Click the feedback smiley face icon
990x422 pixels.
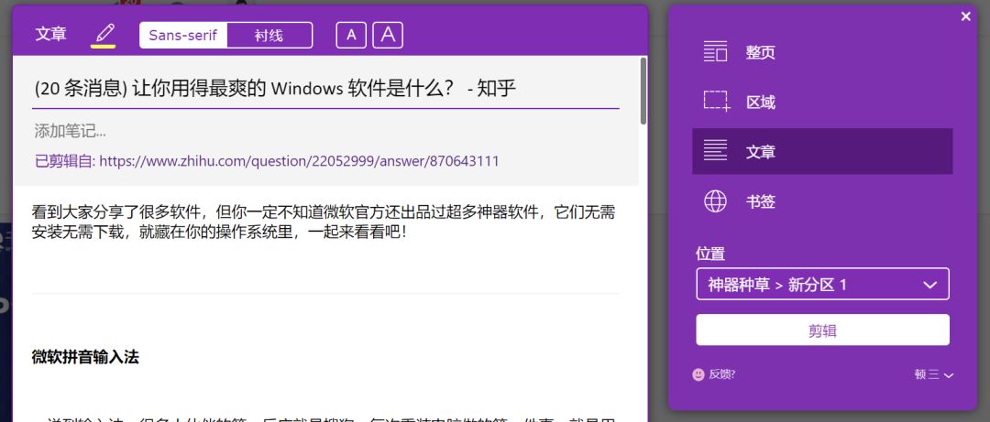pos(698,374)
